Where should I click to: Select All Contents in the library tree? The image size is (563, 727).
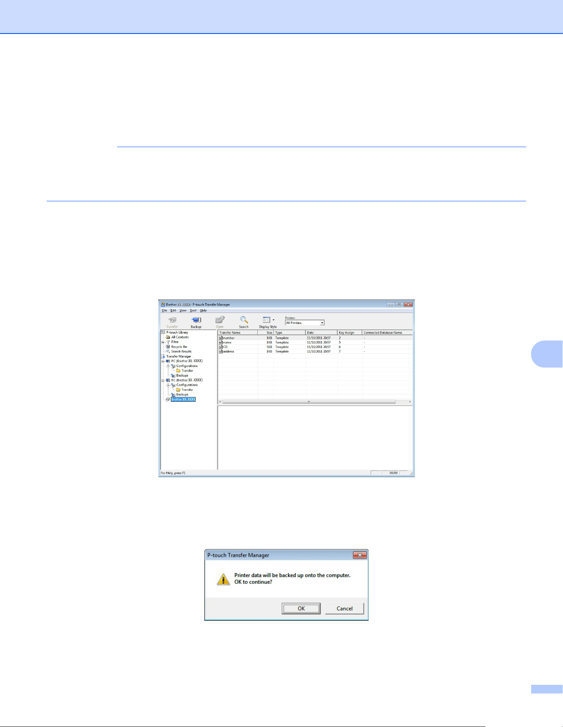click(x=180, y=337)
